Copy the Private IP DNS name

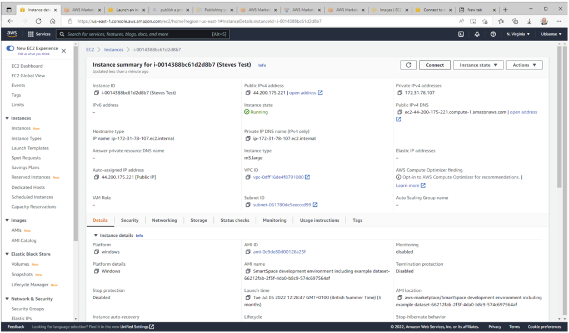click(x=248, y=139)
